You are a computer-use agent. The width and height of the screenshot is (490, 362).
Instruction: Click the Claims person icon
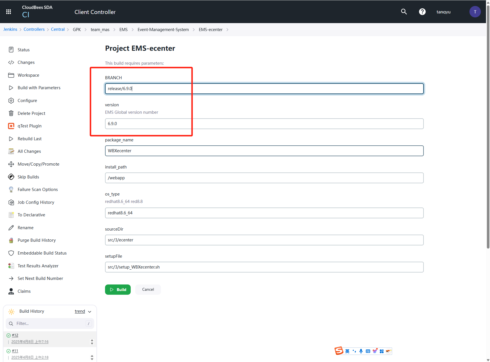(x=11, y=291)
